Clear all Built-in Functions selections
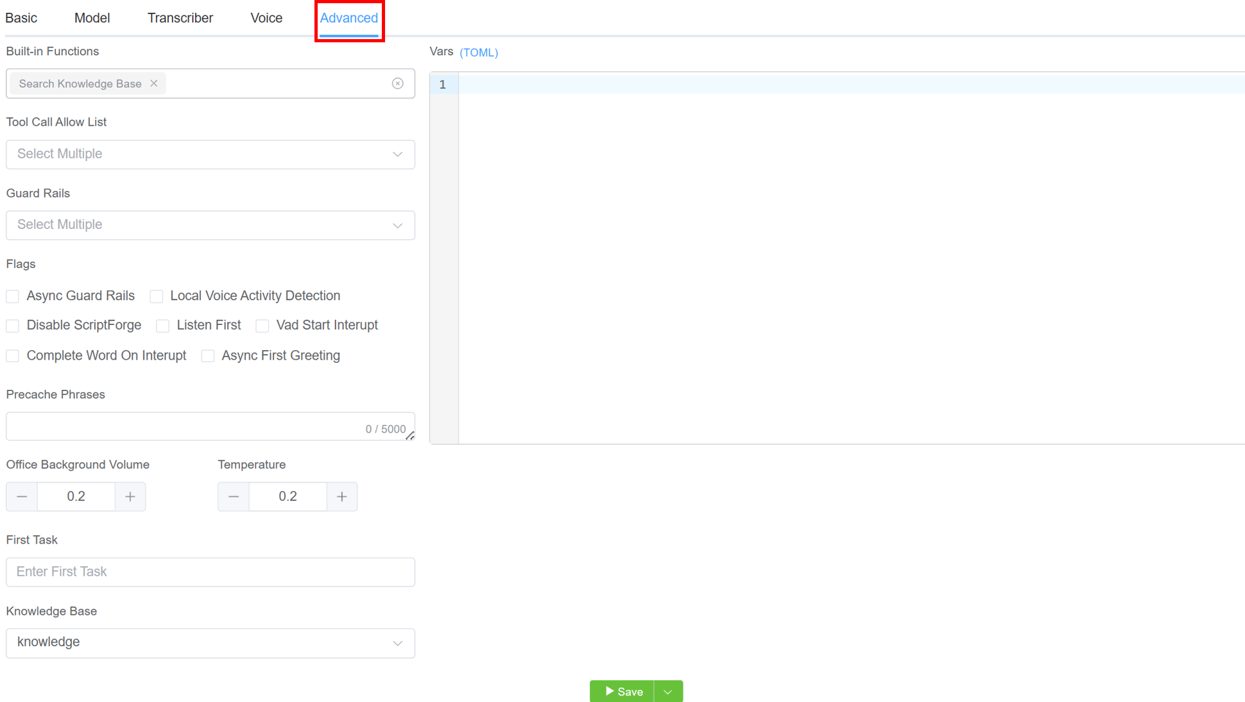This screenshot has width=1245, height=702. click(x=398, y=83)
